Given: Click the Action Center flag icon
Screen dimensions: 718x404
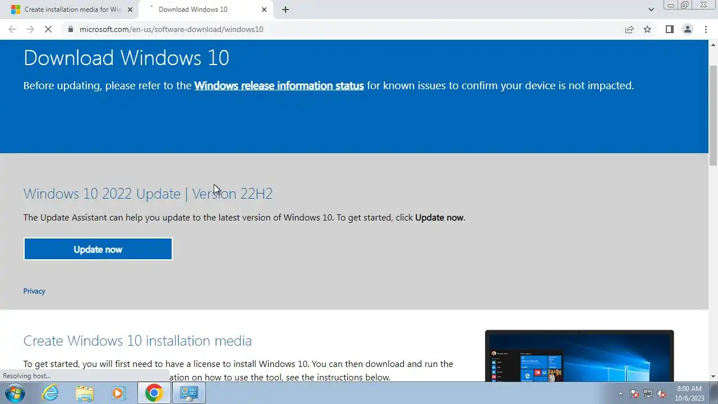Looking at the screenshot, I should coord(634,393).
